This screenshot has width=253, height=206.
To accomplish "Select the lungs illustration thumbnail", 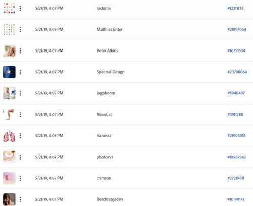I will click(9, 136).
